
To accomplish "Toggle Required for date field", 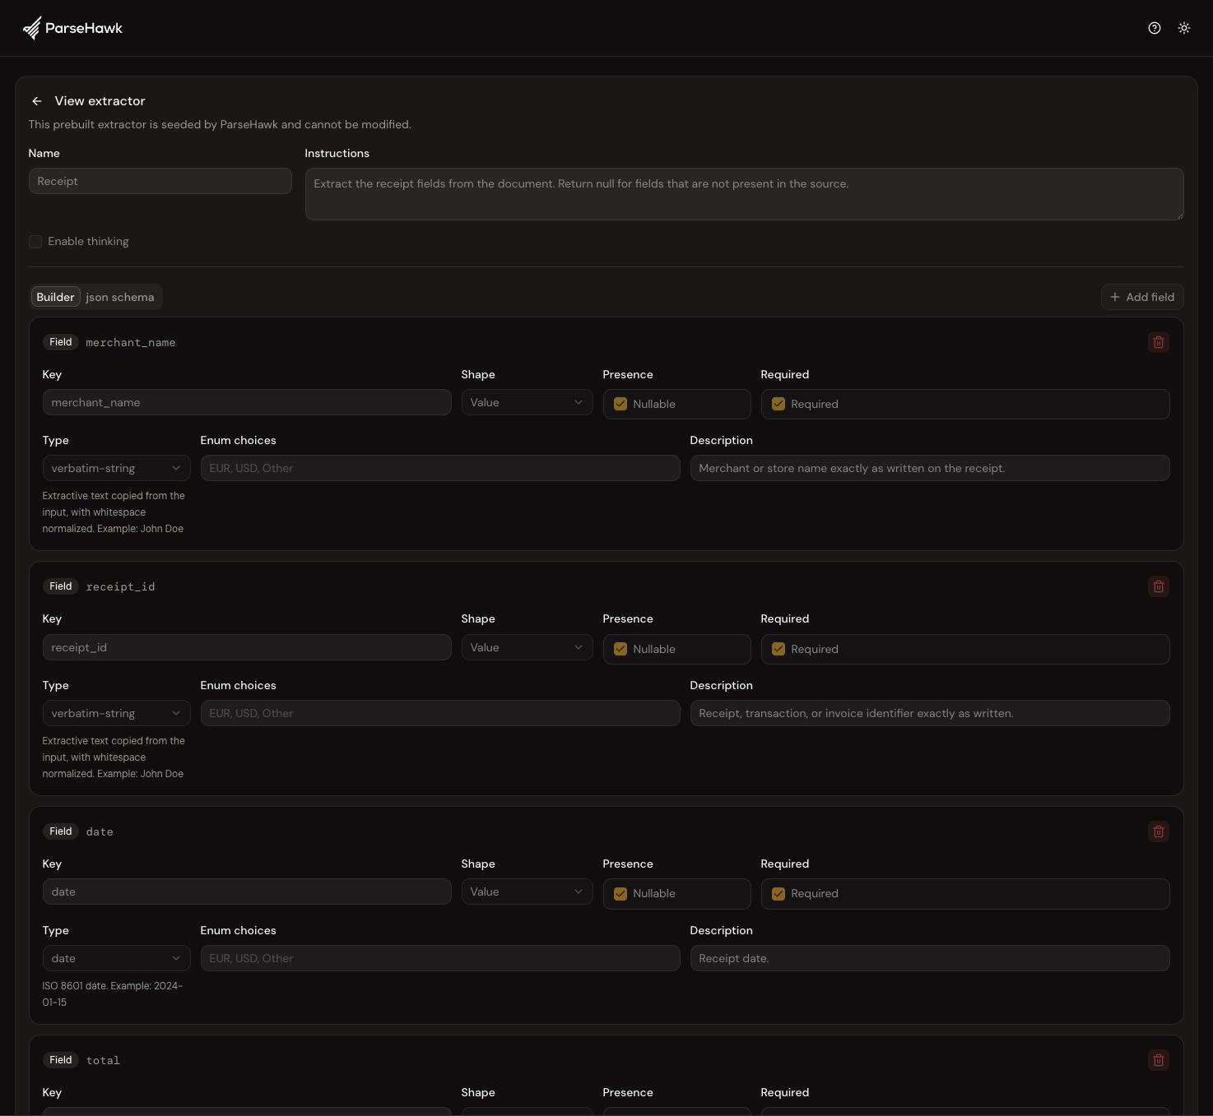I will click(x=778, y=894).
